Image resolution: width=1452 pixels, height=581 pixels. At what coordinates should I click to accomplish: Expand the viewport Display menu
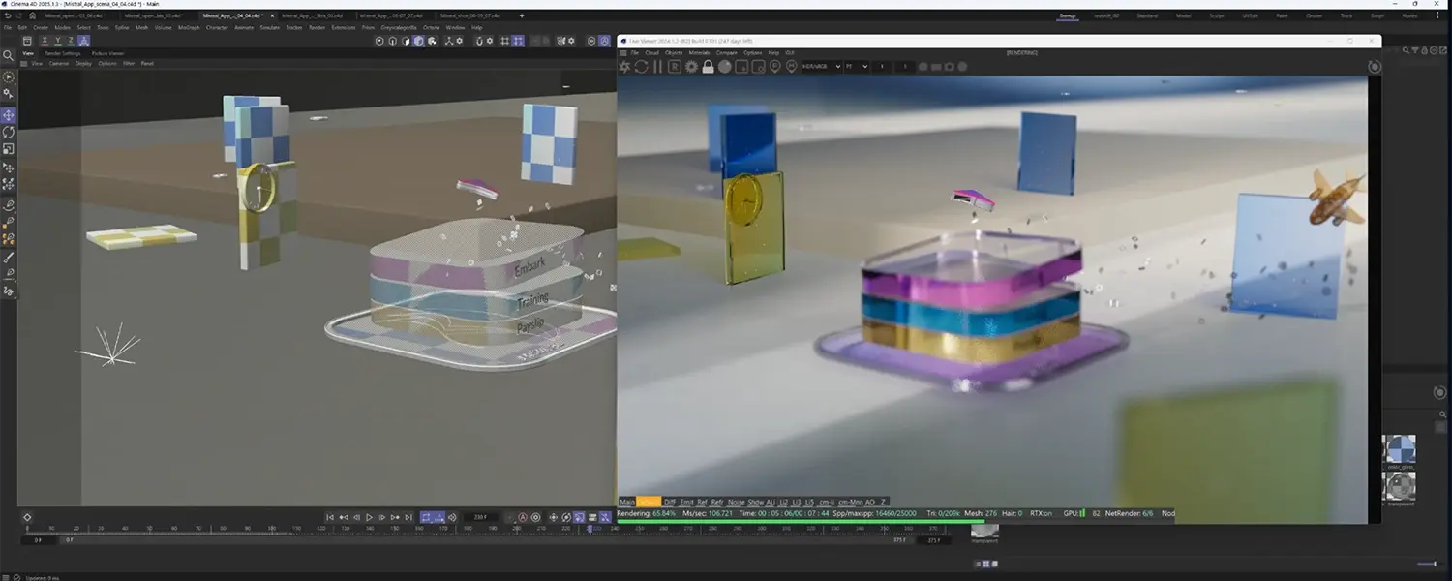coord(83,63)
